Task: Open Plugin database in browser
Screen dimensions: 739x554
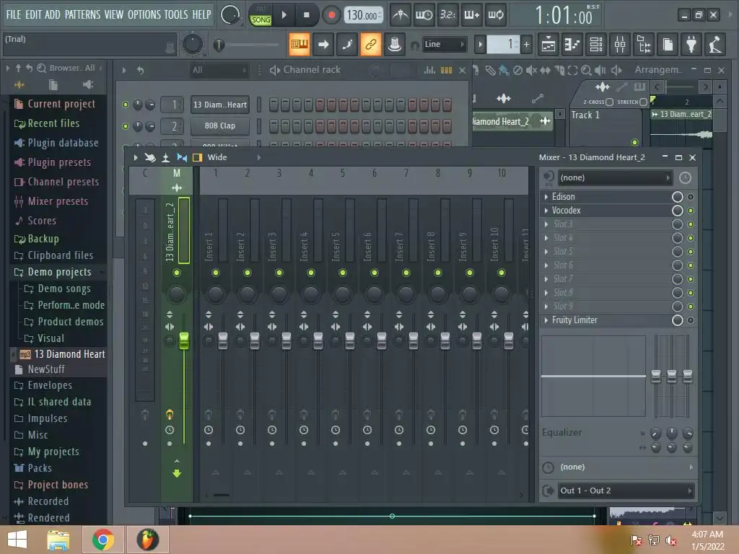Action: pos(63,143)
